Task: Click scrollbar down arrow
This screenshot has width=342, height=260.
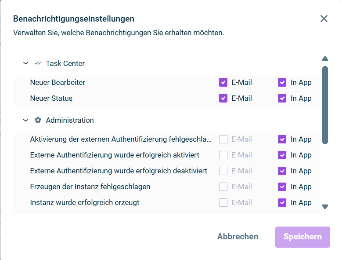Action: (x=325, y=207)
